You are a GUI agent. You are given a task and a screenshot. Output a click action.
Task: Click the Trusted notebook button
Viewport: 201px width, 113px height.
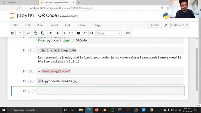pyautogui.click(x=155, y=25)
